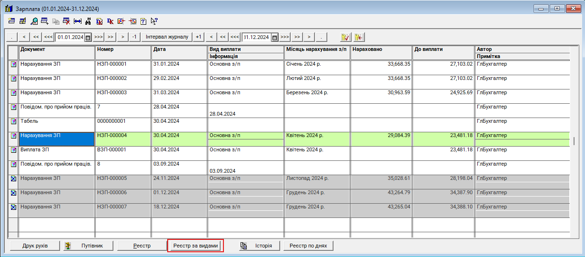Open calendar picker for end date 31.12.2024
Viewport: 585px width, 257px height.
point(274,37)
